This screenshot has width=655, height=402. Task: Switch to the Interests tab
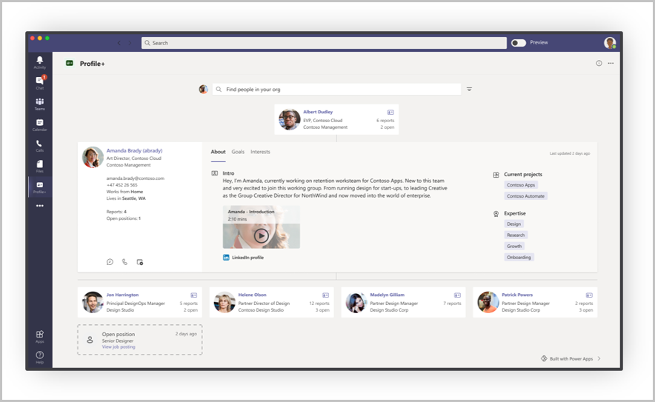pos(260,152)
